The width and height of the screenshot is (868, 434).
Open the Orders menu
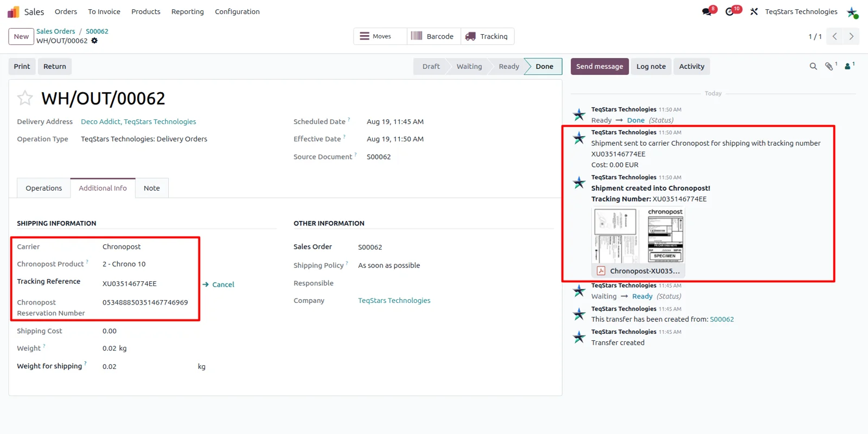[66, 11]
